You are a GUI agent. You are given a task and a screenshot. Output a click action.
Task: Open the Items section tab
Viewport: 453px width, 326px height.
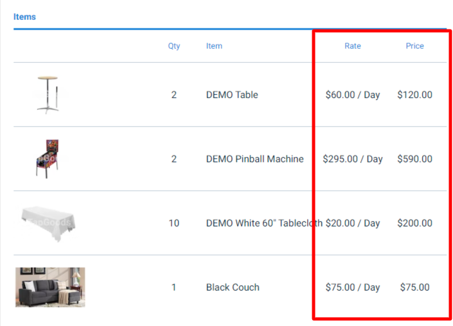[24, 17]
